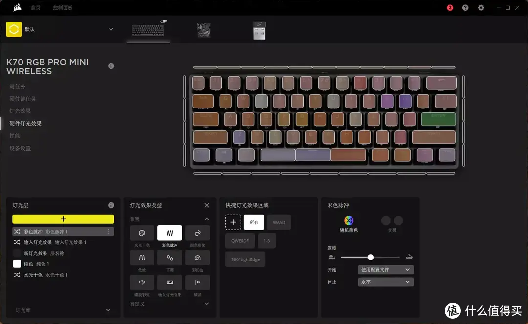
Task: Open the three-dot menu on 彩色脉冲 layer
Action: (108, 232)
